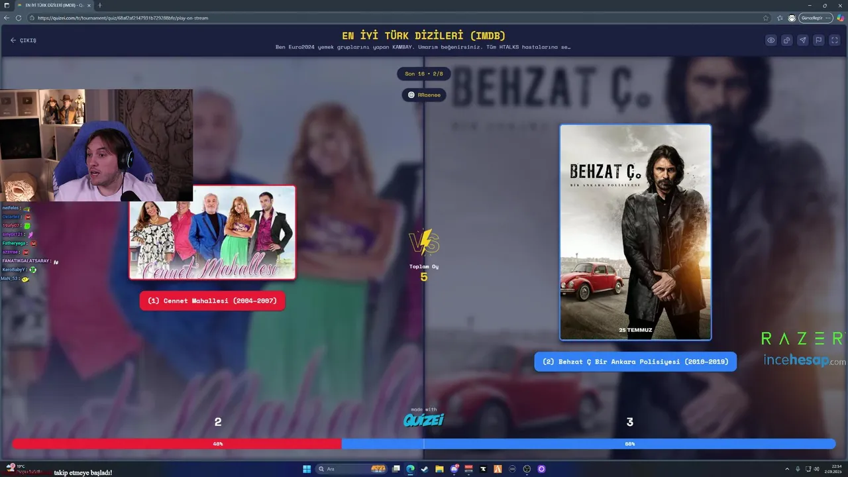Open Microsoft Edge on the taskbar
The width and height of the screenshot is (848, 477).
pos(410,469)
